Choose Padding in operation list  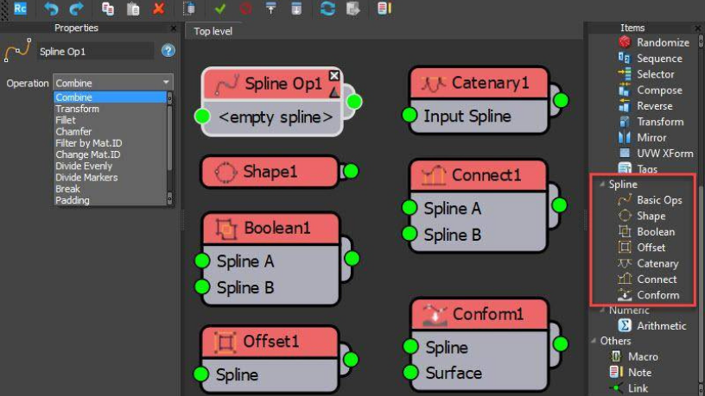(x=110, y=200)
